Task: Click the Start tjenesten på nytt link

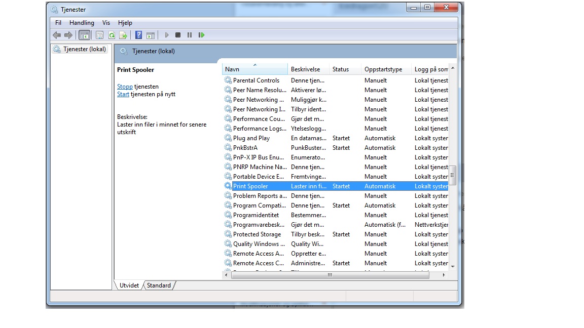Action: point(123,94)
